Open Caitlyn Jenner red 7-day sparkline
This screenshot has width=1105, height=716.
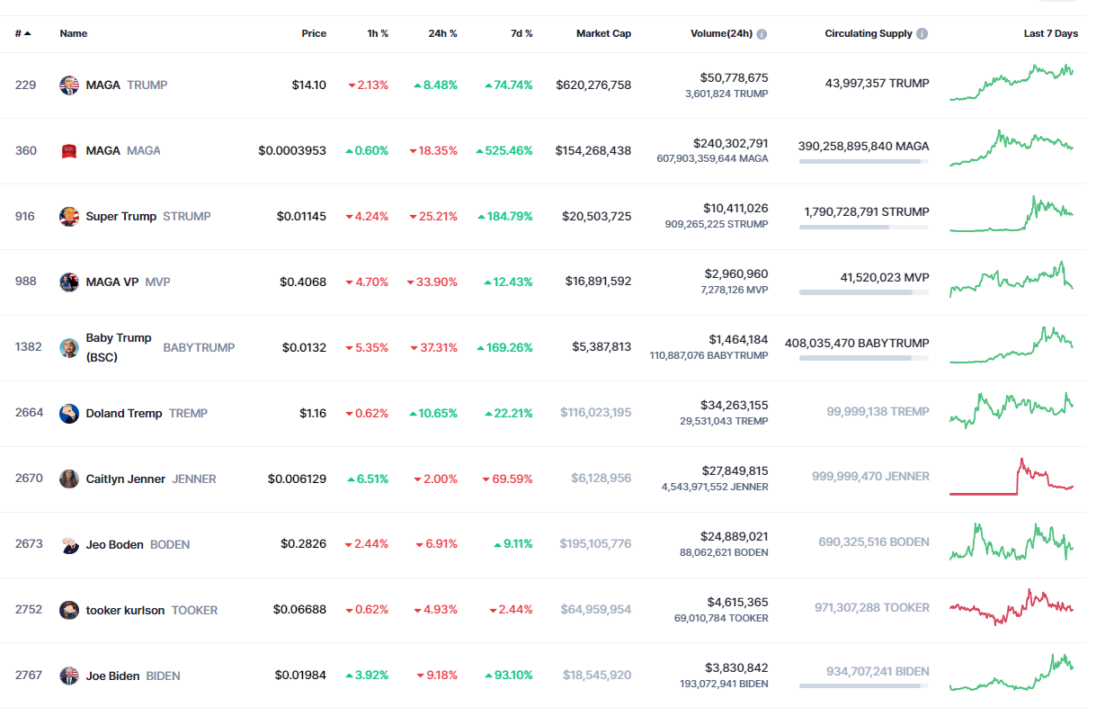(x=1011, y=477)
